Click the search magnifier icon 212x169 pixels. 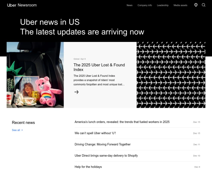tap(204, 5)
